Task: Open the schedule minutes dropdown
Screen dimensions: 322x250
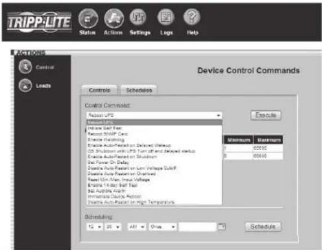Action: click(x=113, y=226)
